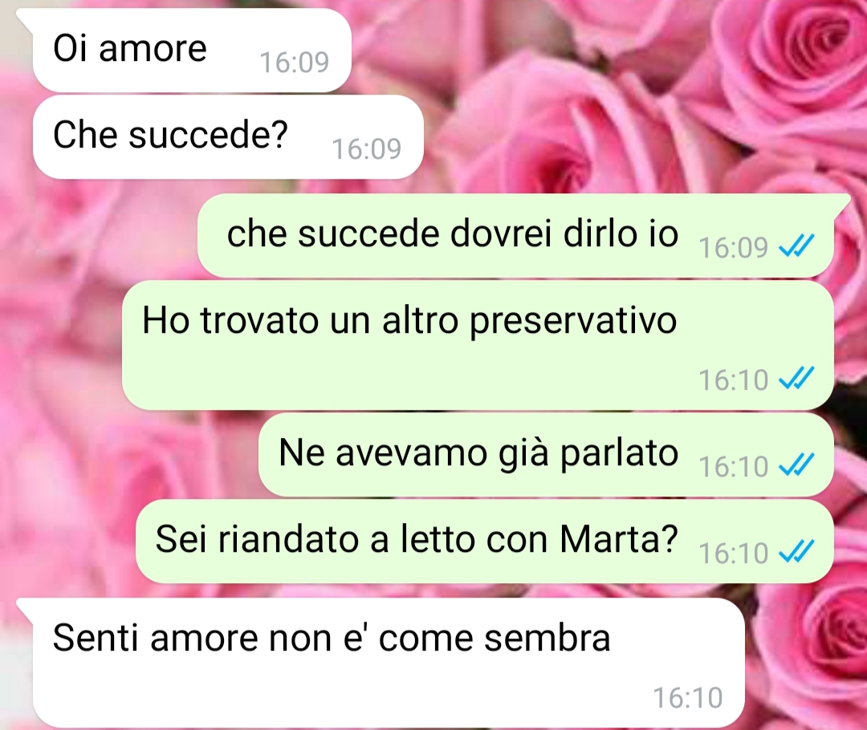Select 'Sei riandato a letto con Marta?' message

(x=484, y=541)
